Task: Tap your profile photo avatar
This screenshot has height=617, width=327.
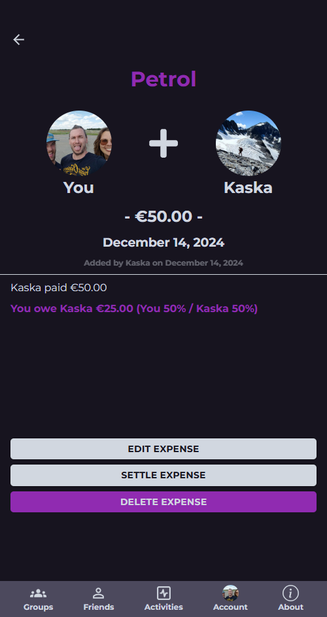Action: [x=78, y=143]
